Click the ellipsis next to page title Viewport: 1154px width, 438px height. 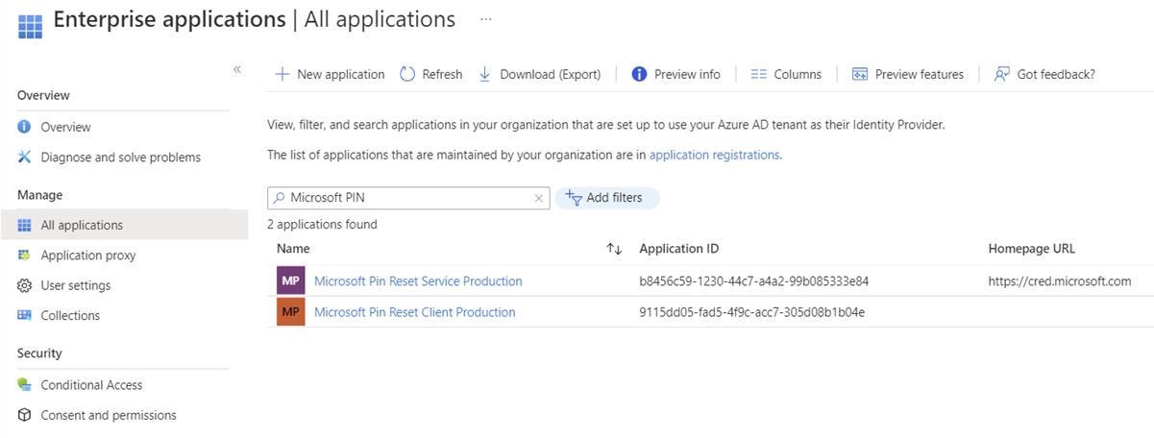(486, 19)
